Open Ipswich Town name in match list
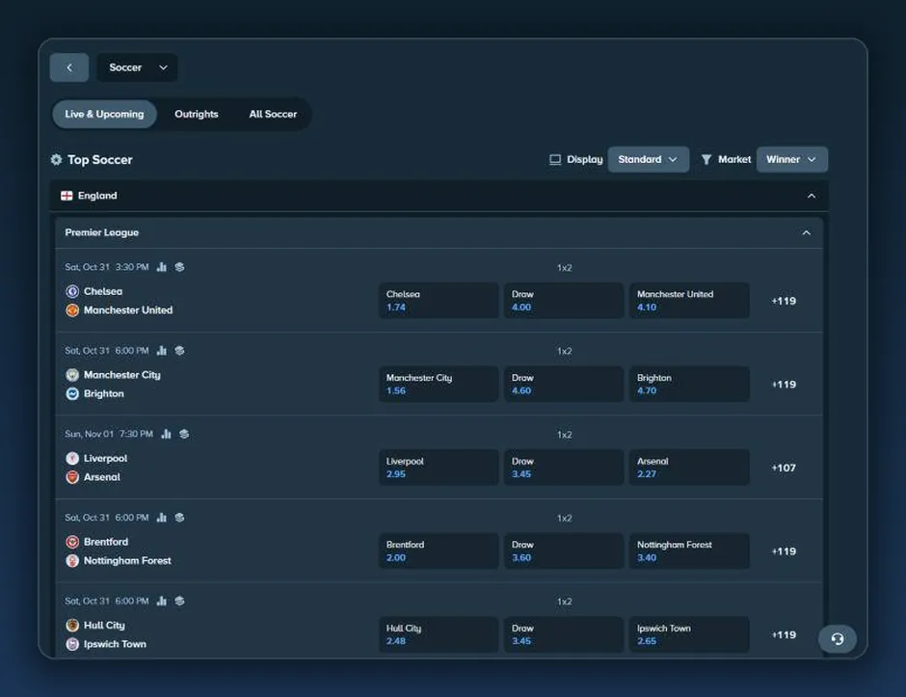Viewport: 906px width, 697px height. [x=115, y=644]
